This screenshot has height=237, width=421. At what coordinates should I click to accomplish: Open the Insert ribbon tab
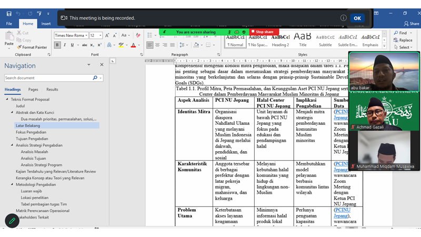coord(46,24)
